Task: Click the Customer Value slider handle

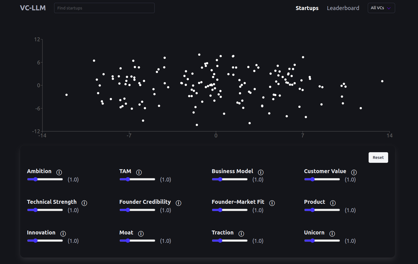Action: 313,179
